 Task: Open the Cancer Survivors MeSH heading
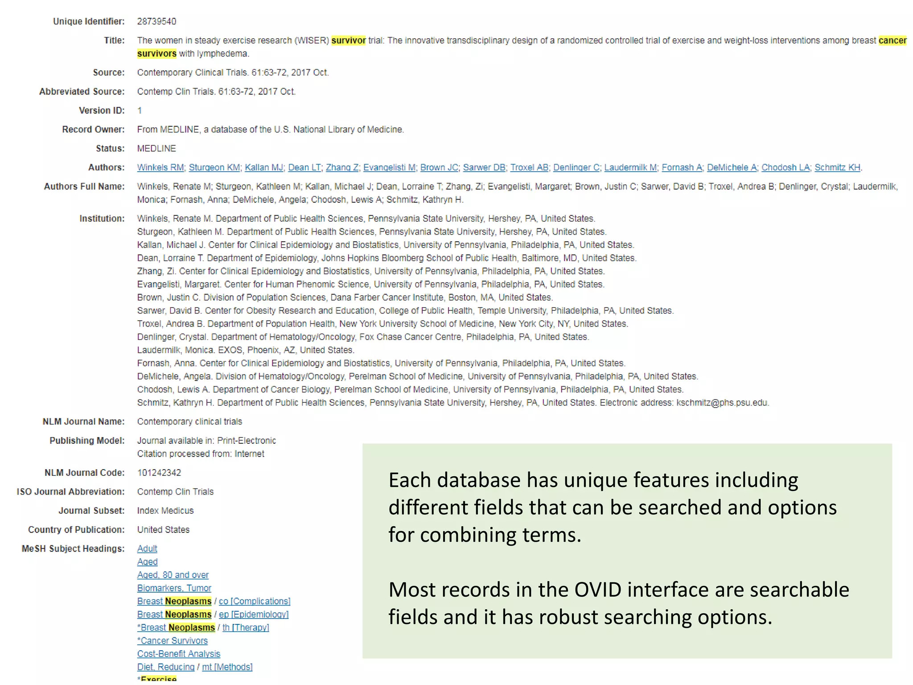tap(173, 641)
